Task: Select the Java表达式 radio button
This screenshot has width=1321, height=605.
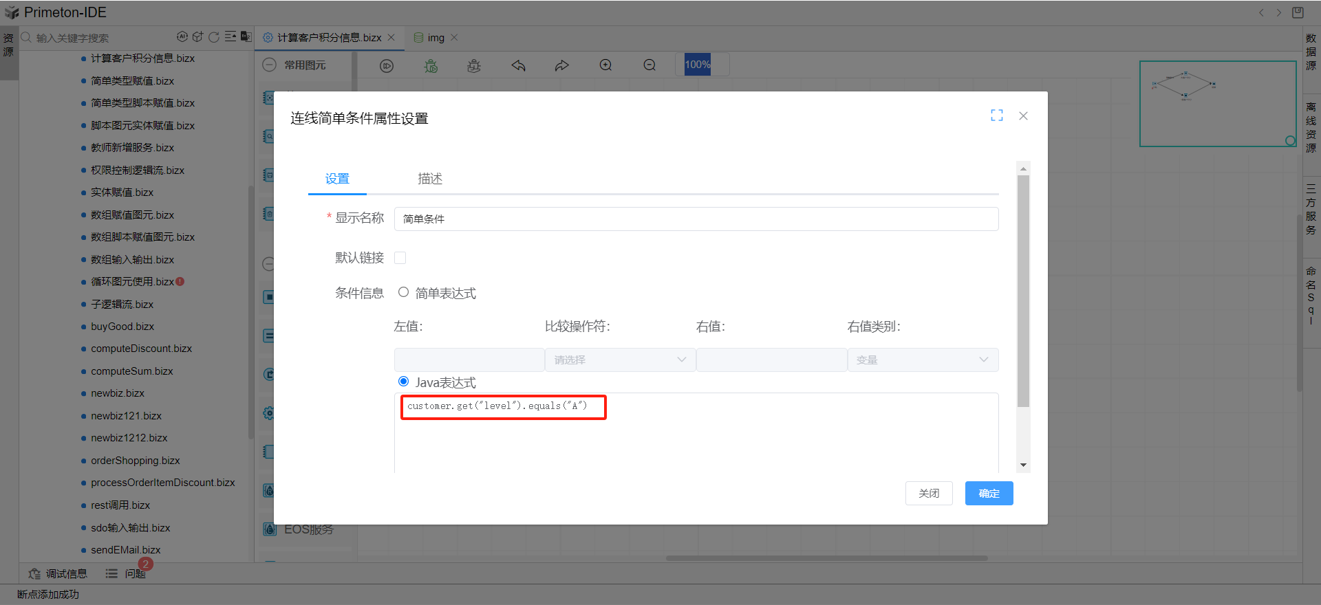Action: pyautogui.click(x=404, y=382)
